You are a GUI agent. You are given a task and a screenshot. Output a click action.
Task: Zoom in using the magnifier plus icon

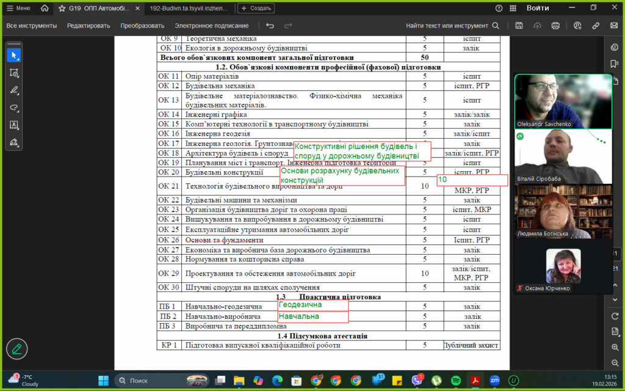tap(615, 347)
